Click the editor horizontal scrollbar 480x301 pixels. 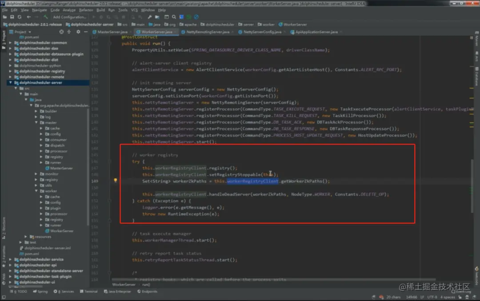273,279
